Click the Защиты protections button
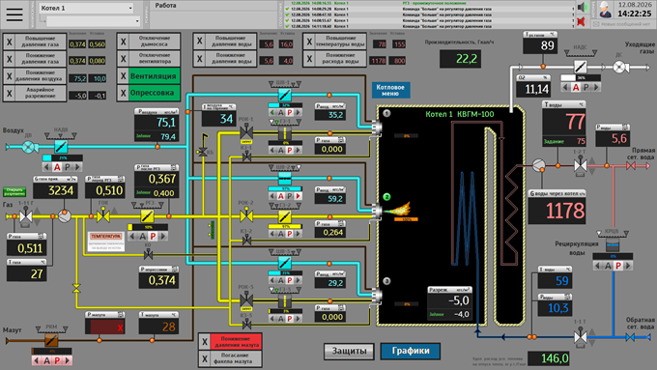The width and height of the screenshot is (657, 370). [x=349, y=351]
